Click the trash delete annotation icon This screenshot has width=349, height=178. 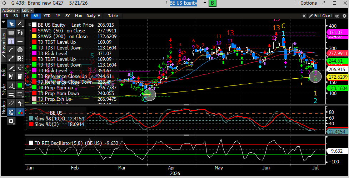click(20, 76)
